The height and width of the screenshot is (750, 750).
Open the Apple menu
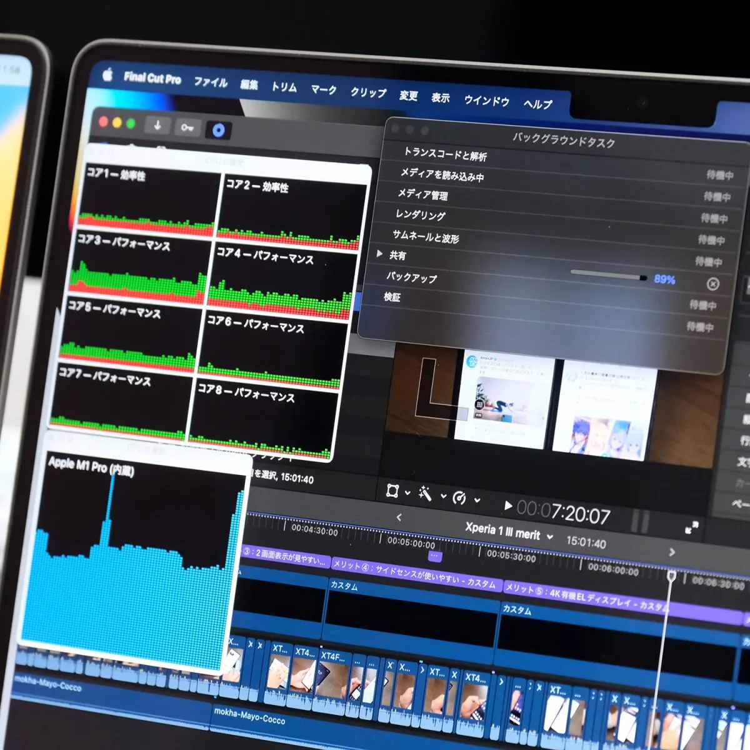107,75
